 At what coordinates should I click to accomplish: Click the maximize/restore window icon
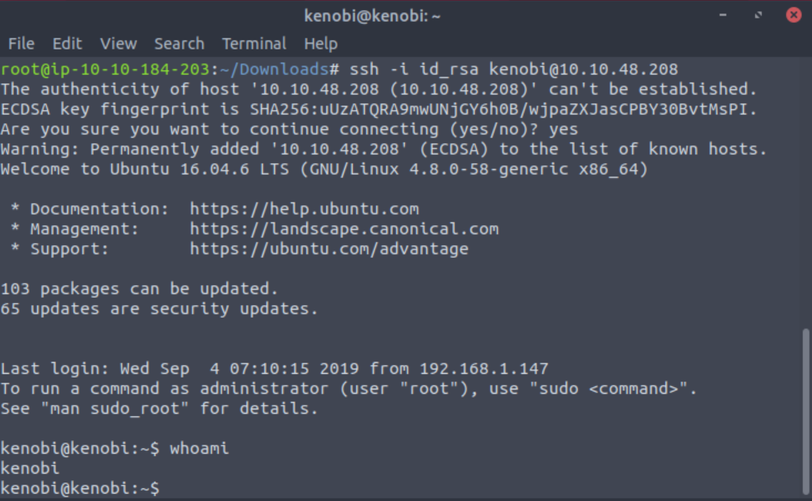(758, 15)
